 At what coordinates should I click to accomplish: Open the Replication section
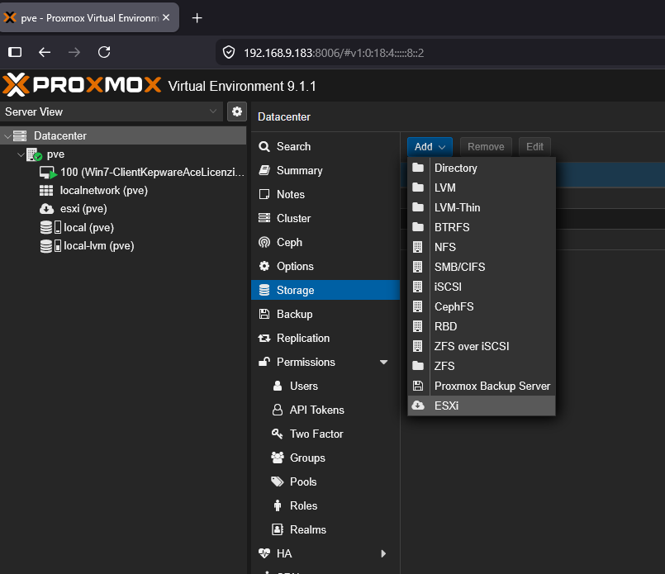(x=325, y=339)
